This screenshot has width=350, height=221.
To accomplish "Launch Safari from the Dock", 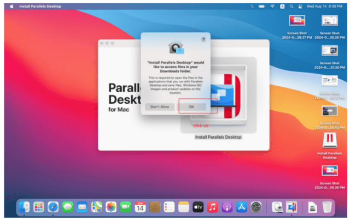I will pos(53,207).
